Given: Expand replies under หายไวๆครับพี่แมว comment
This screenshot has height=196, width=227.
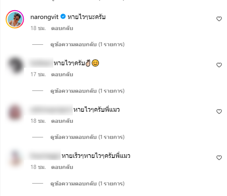Looking at the screenshot, I should coord(87,137).
